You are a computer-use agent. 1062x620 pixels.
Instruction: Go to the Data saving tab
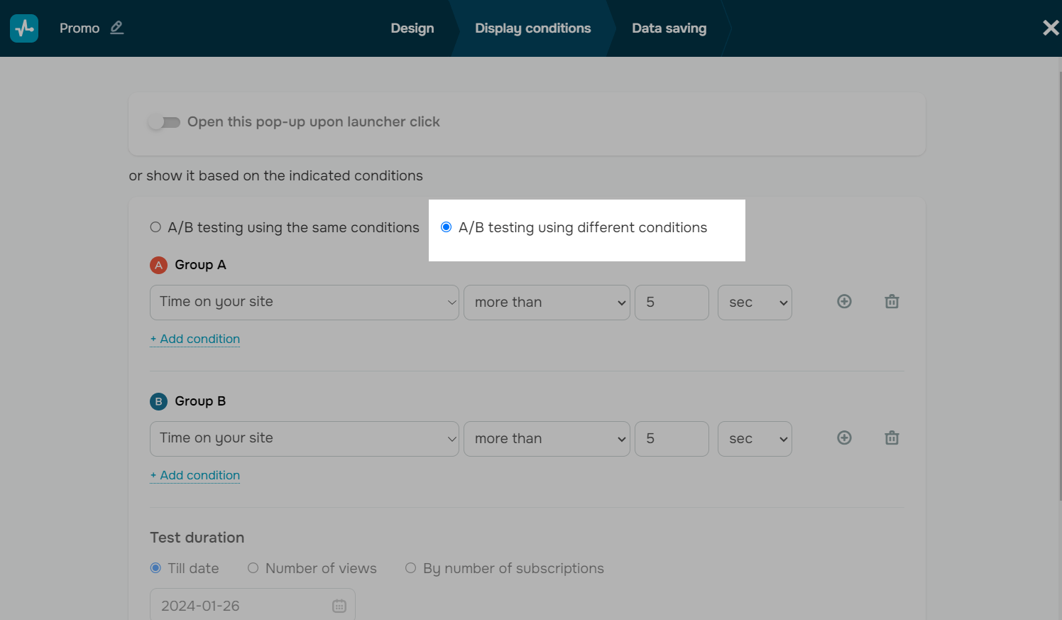tap(669, 28)
